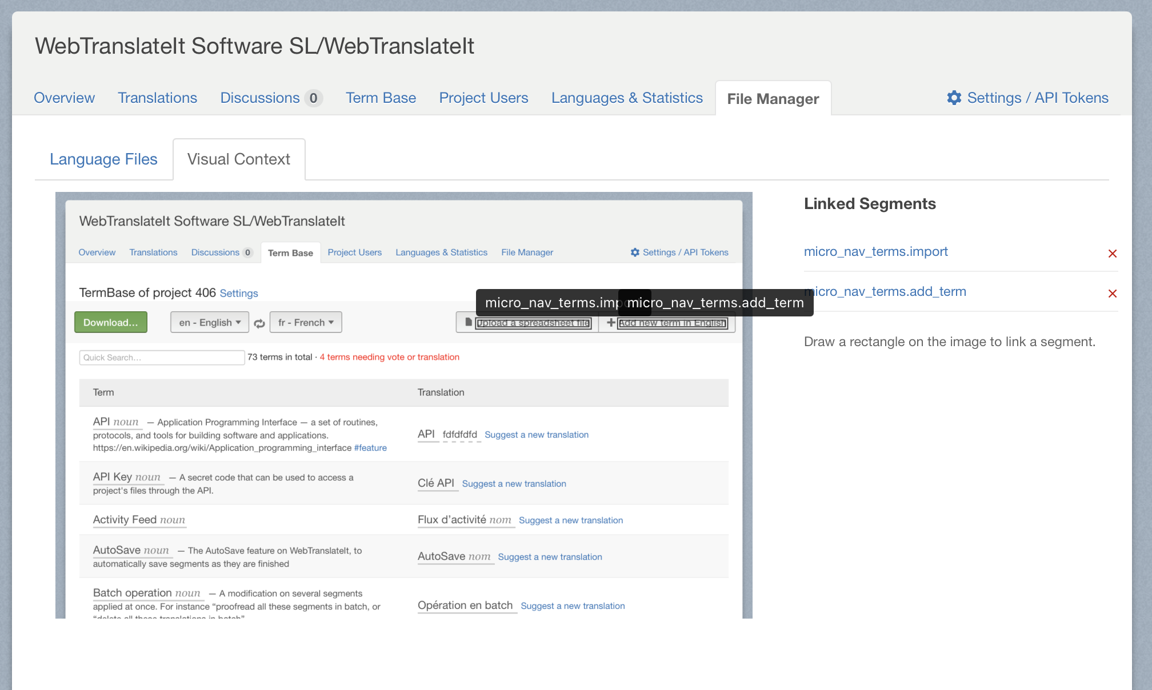
Task: Go to Languages & Statistics
Action: [x=627, y=98]
